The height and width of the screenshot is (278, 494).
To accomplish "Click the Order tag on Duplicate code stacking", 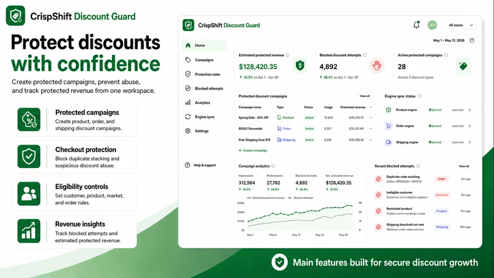I will (442, 179).
